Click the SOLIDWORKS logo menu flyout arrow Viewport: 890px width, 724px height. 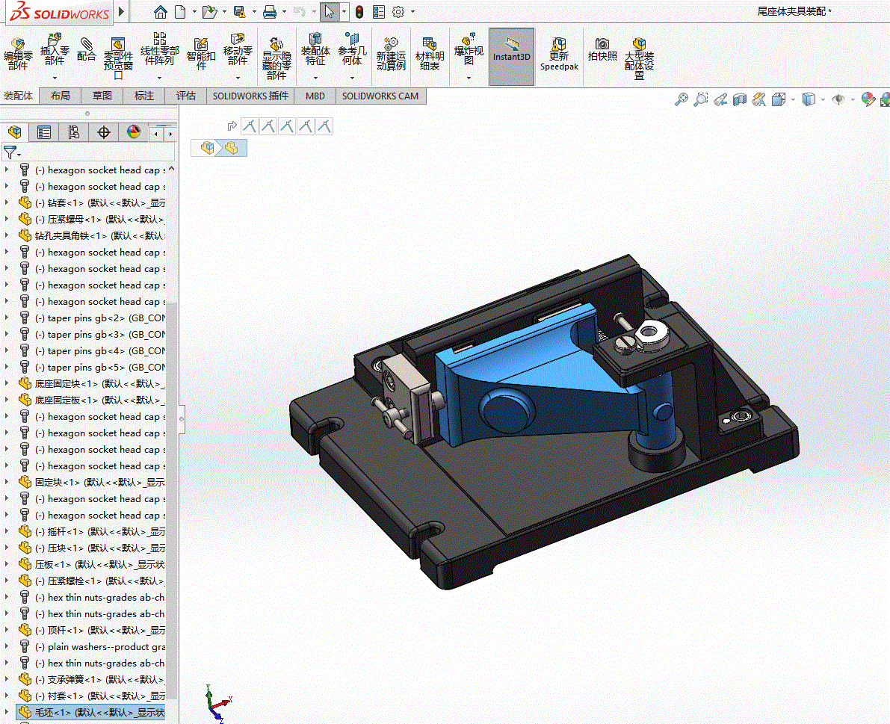click(121, 11)
